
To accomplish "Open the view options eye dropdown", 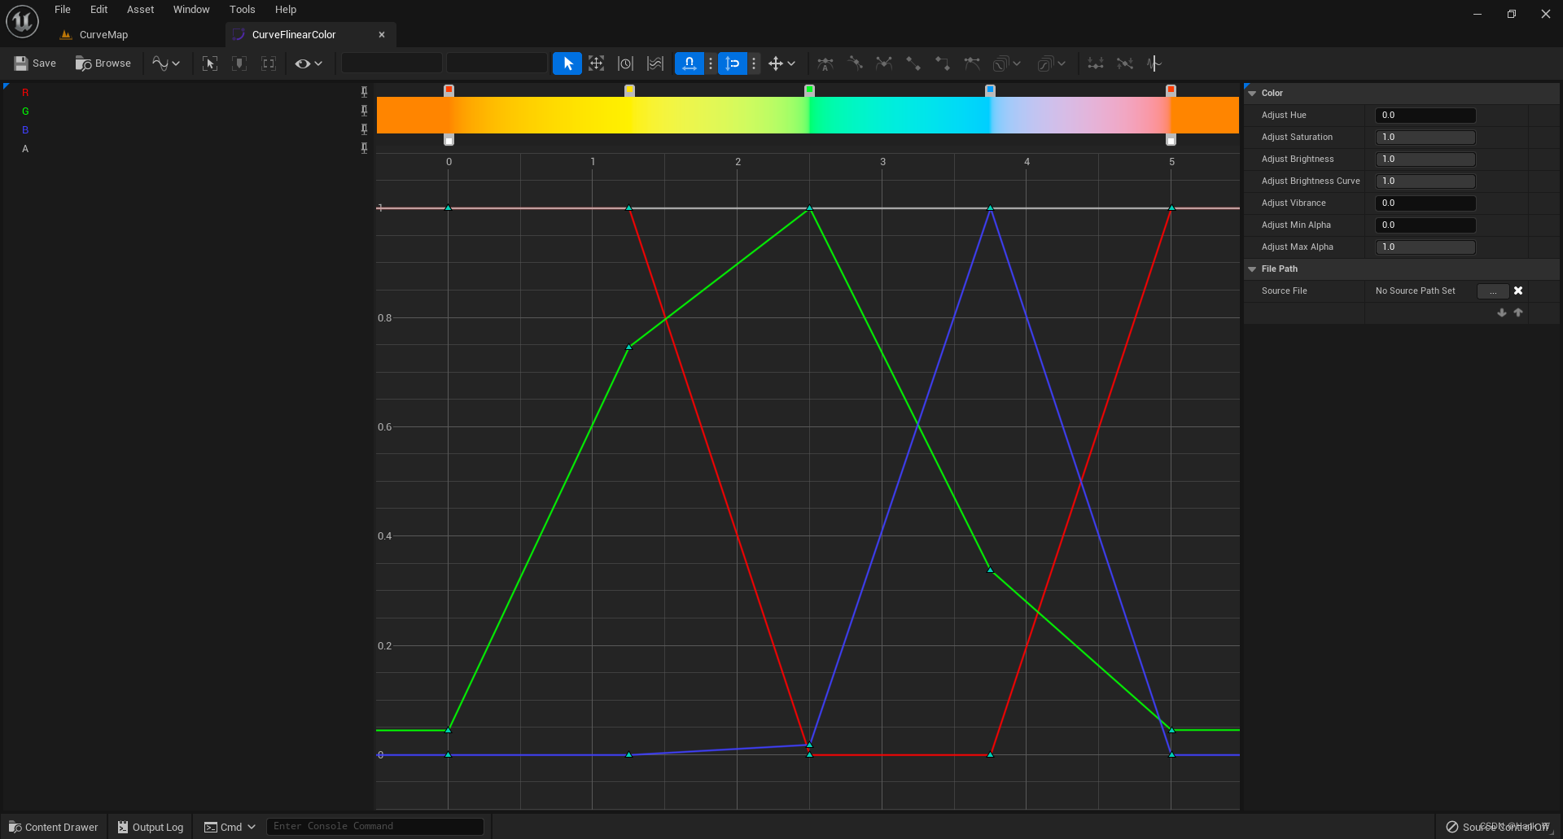I will [x=309, y=63].
